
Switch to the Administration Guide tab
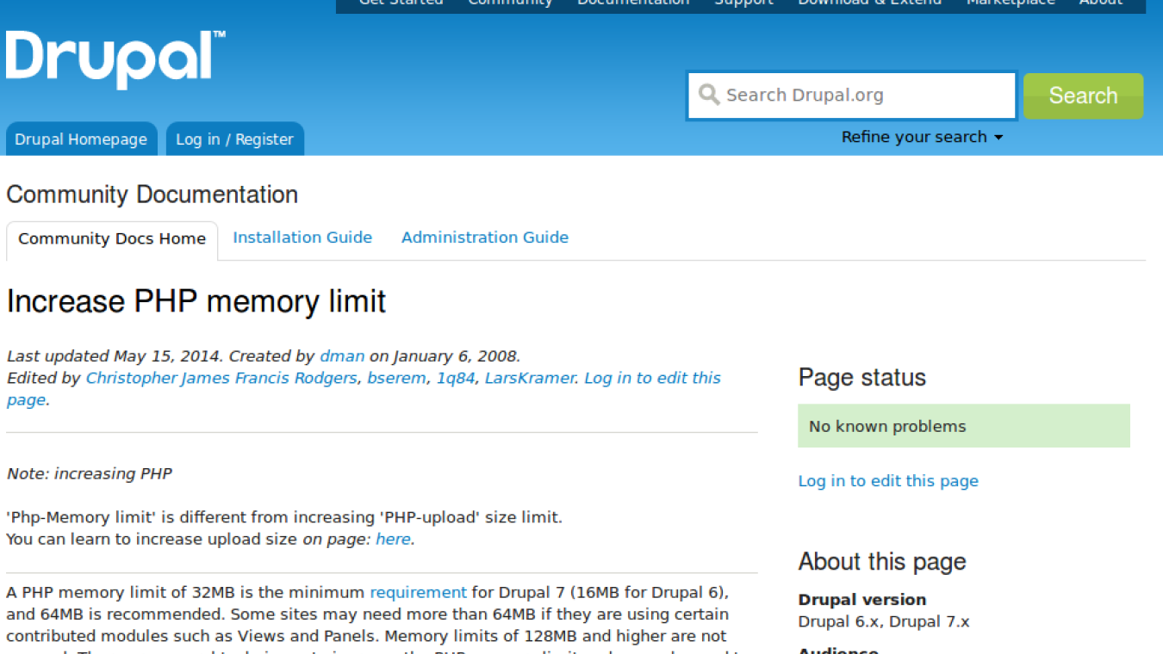click(x=484, y=237)
